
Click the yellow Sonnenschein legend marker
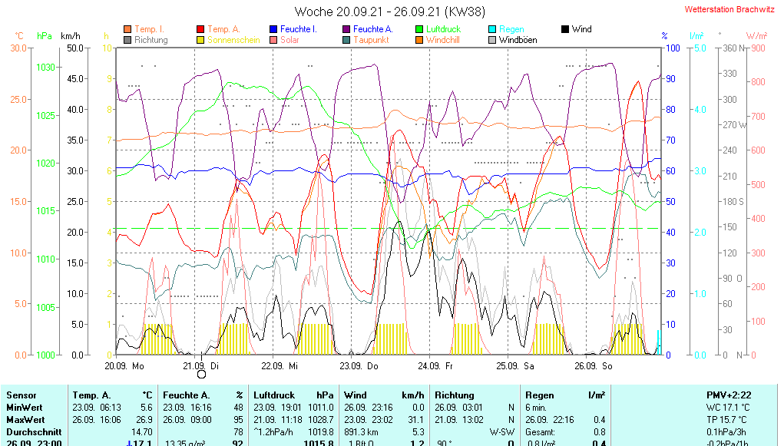[201, 40]
